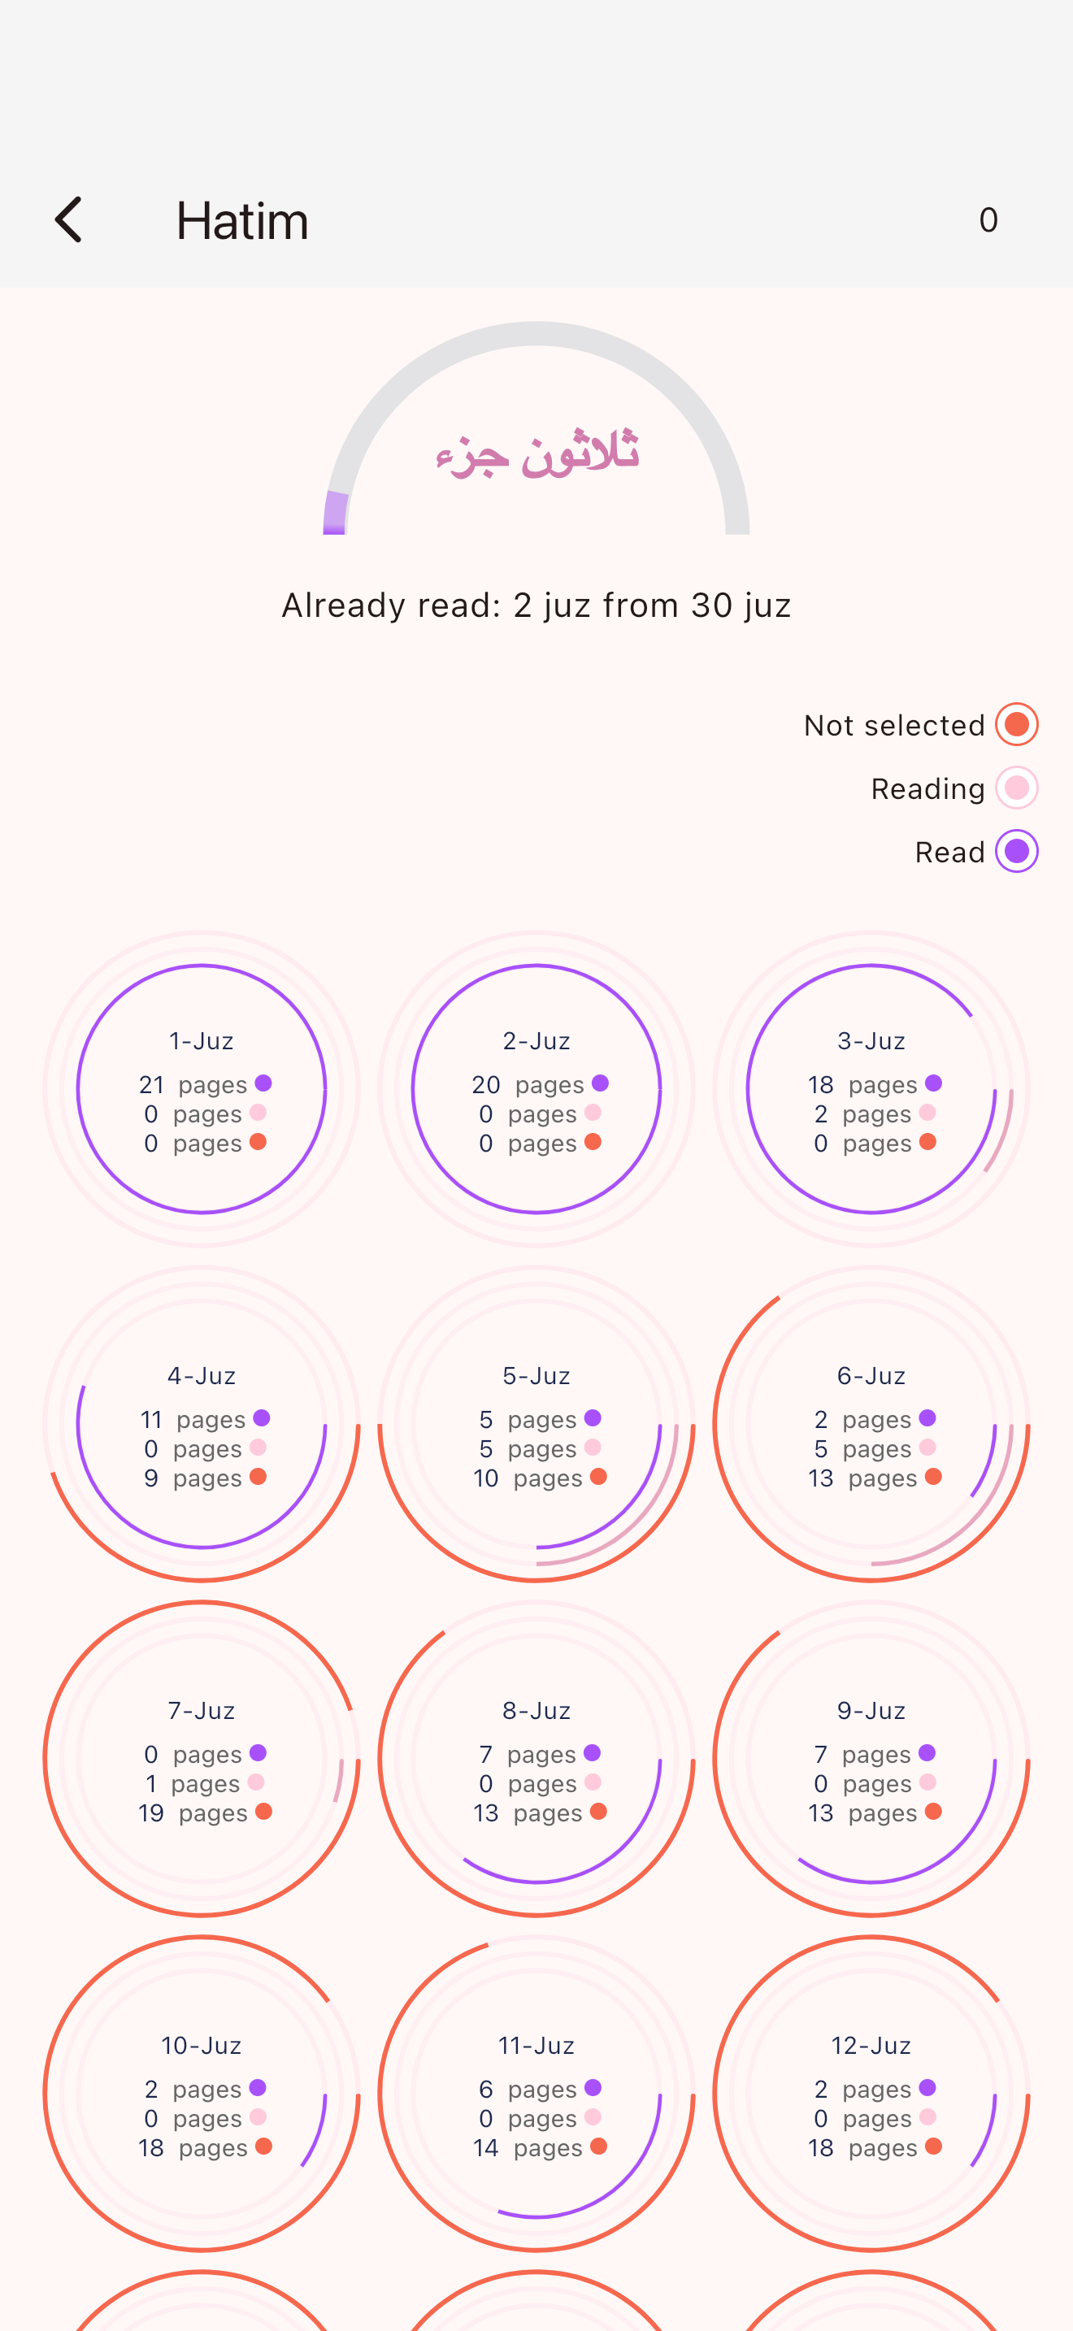Open the 5-Juz circle

pyautogui.click(x=536, y=1423)
